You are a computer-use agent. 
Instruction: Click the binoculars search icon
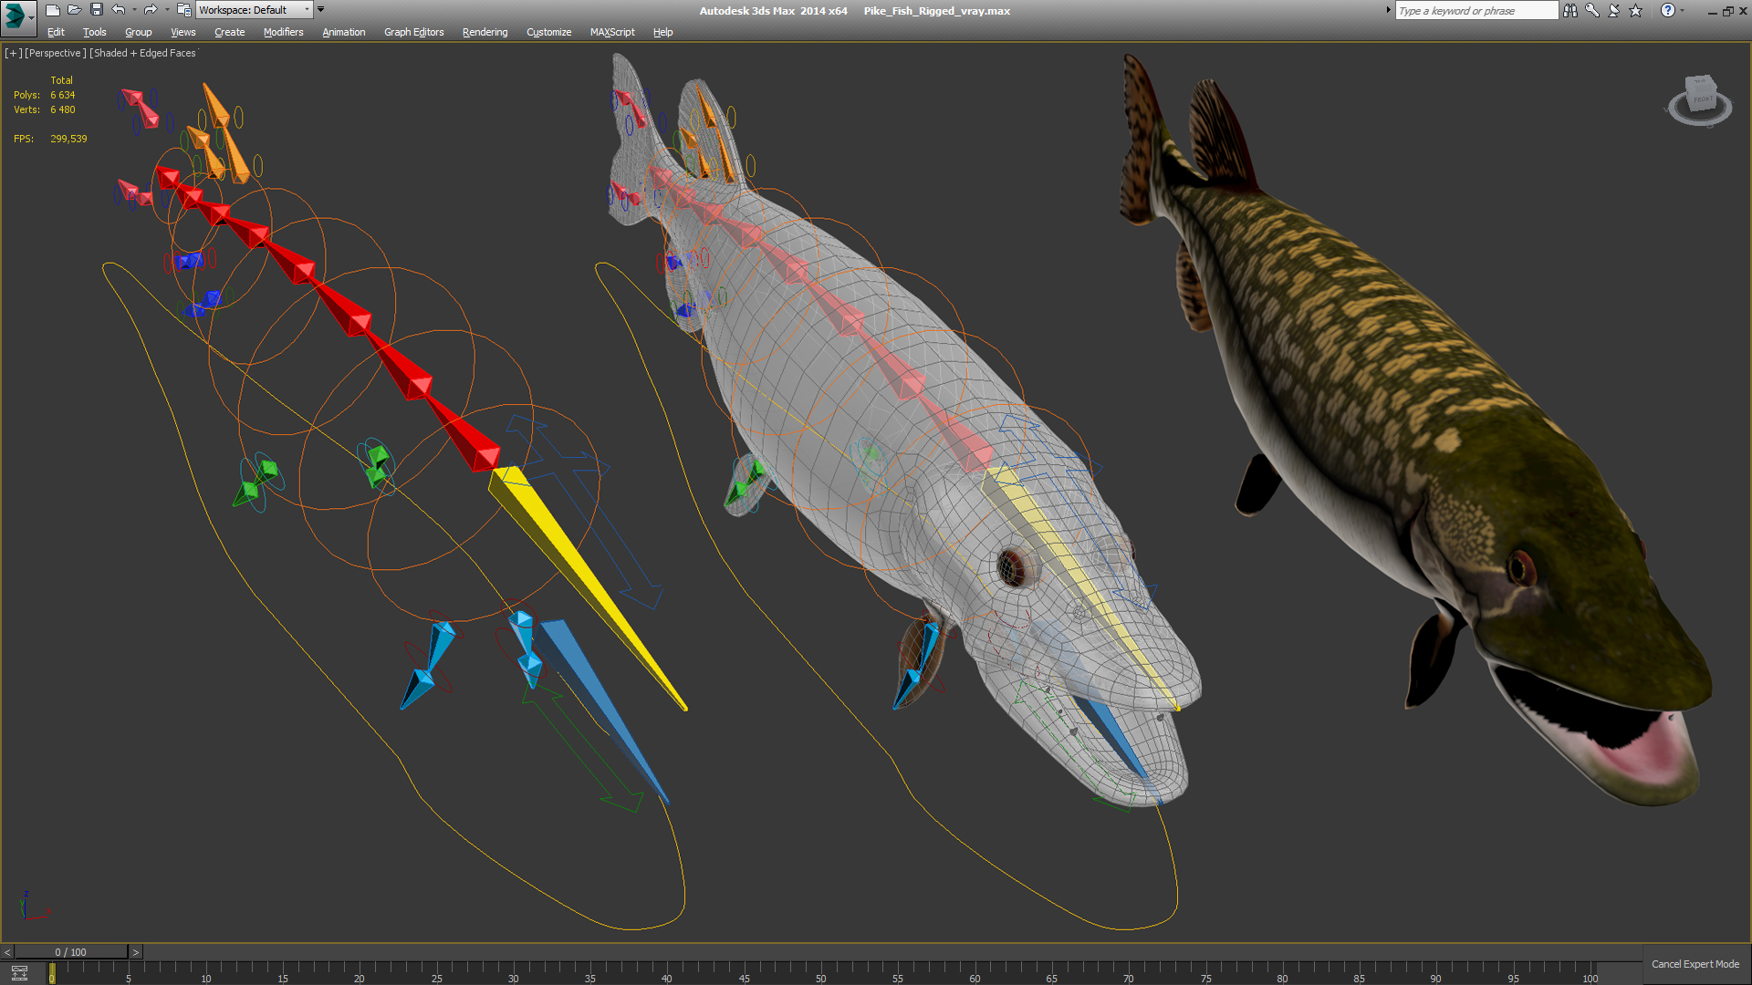pos(1570,10)
